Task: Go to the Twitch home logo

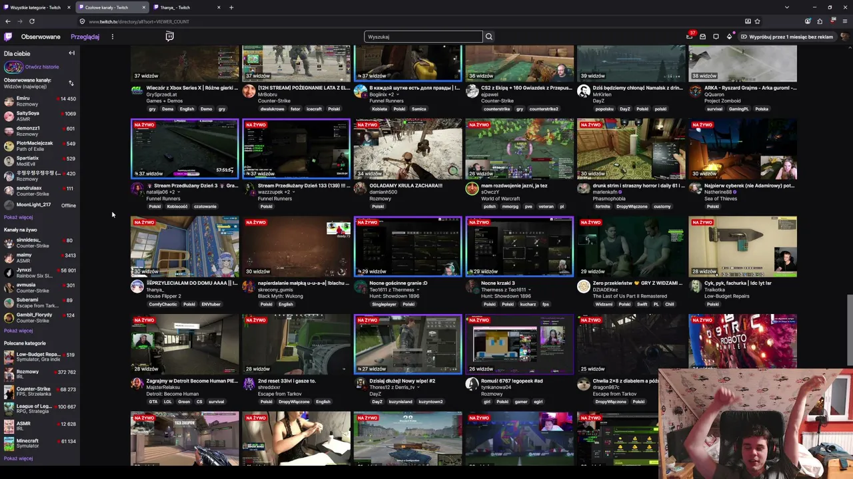Action: click(x=8, y=37)
